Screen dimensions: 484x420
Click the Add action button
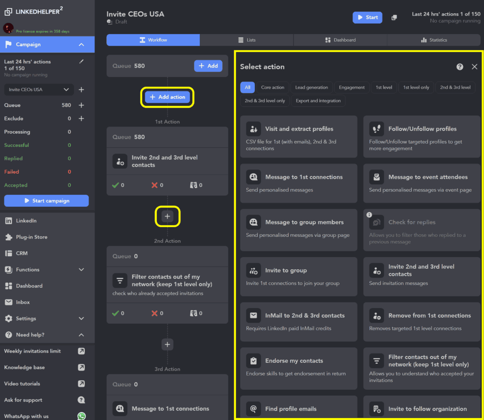(x=167, y=97)
